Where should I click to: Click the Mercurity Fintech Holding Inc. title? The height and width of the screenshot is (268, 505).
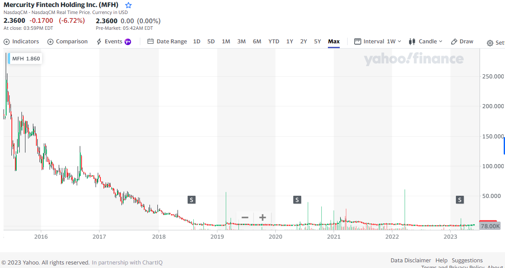(61, 5)
